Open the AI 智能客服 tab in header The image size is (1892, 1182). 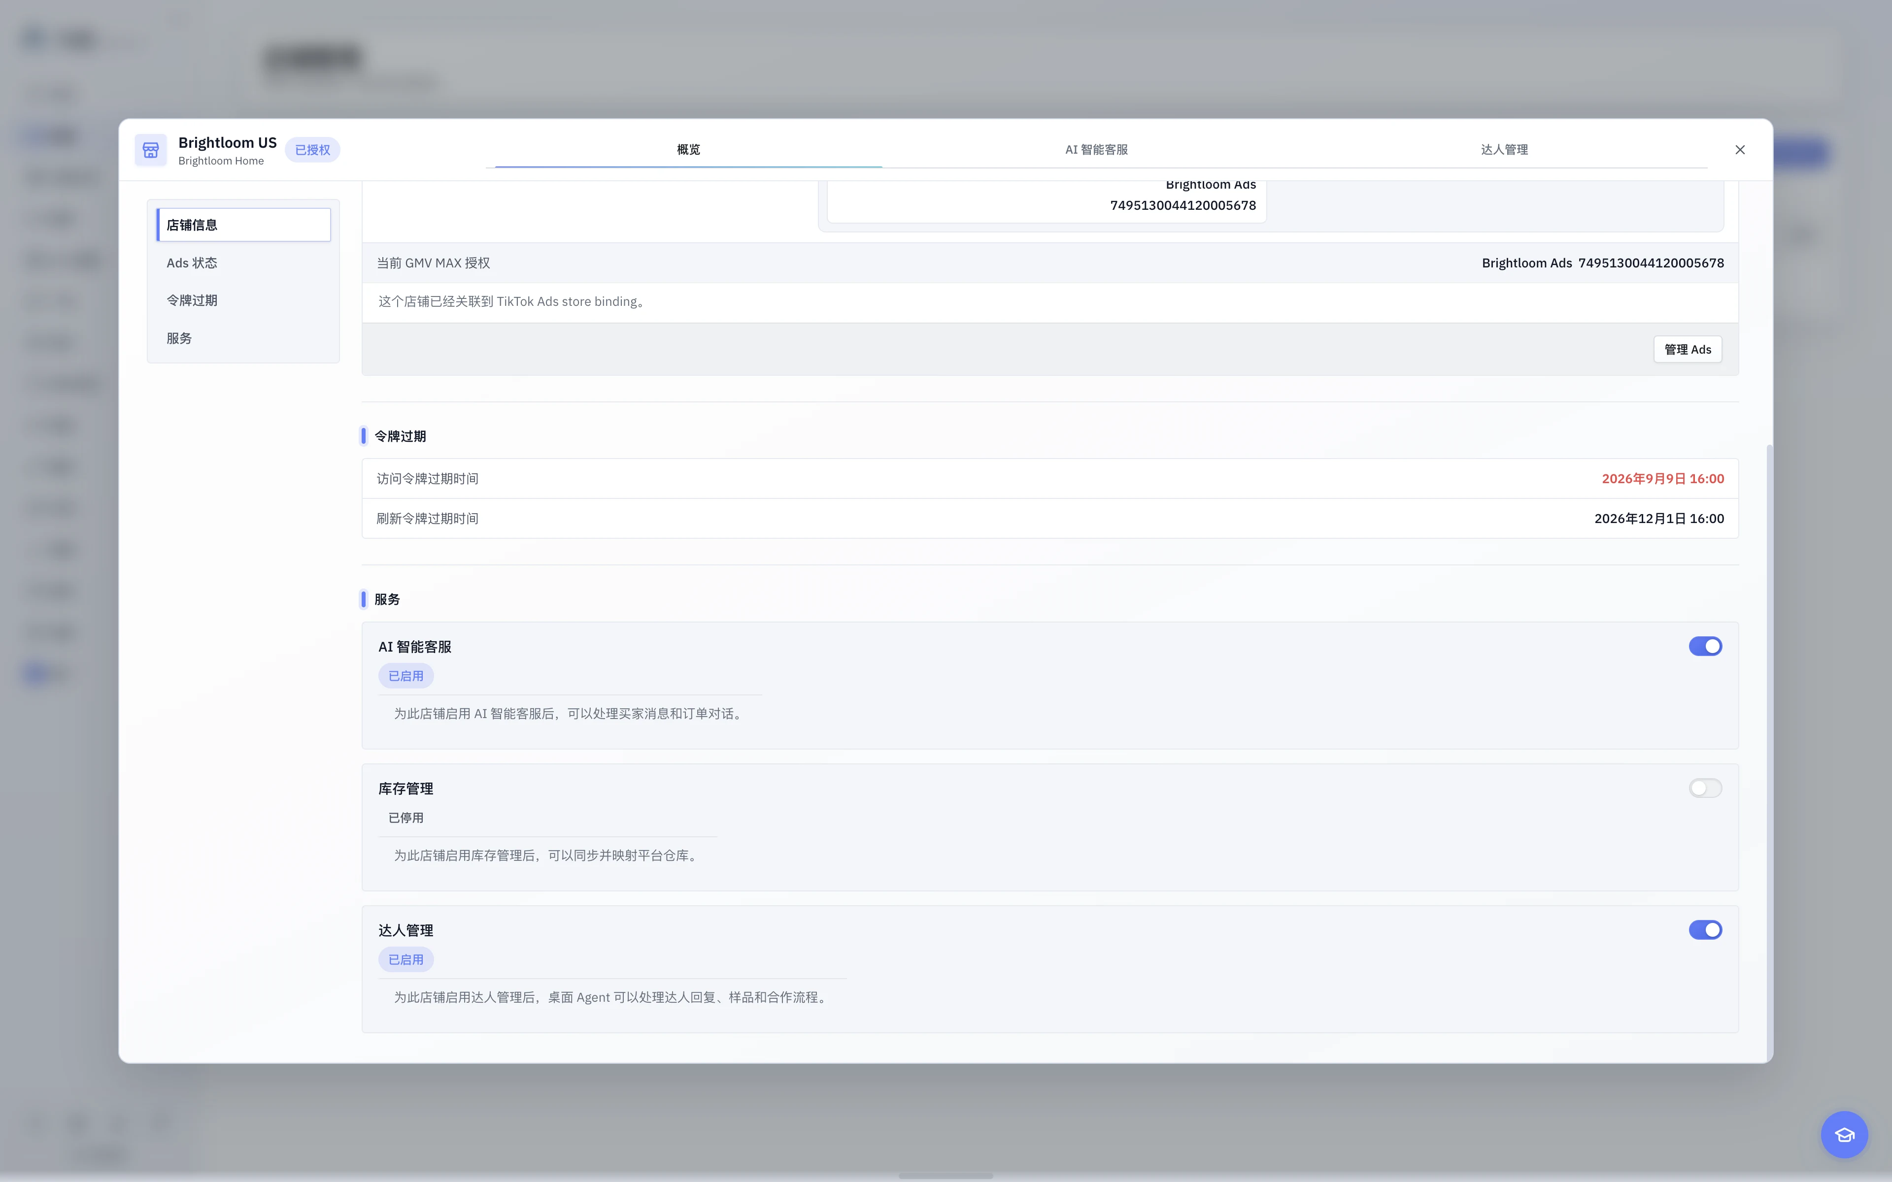pos(1096,150)
